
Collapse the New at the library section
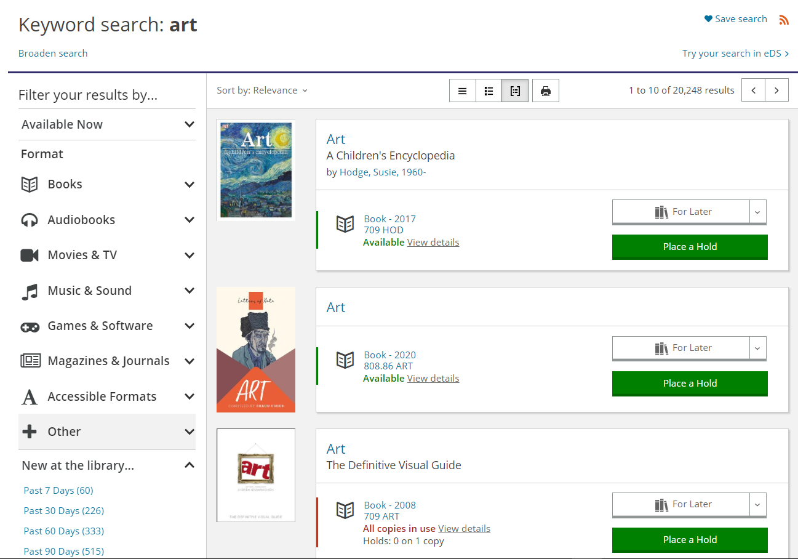[190, 465]
